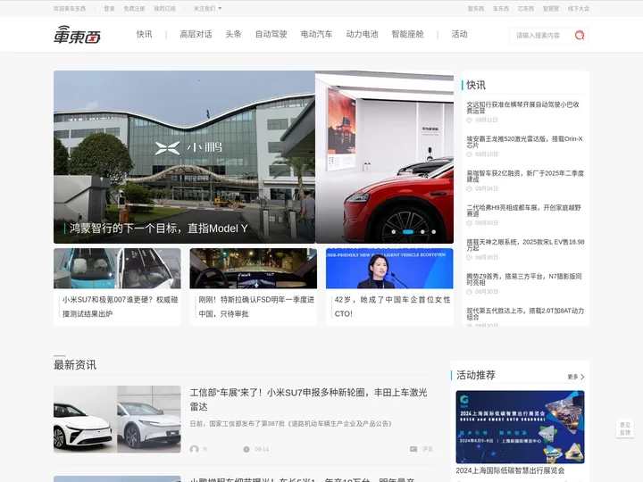
Task: Open the 线下大会 top-bar link
Action: [579, 8]
